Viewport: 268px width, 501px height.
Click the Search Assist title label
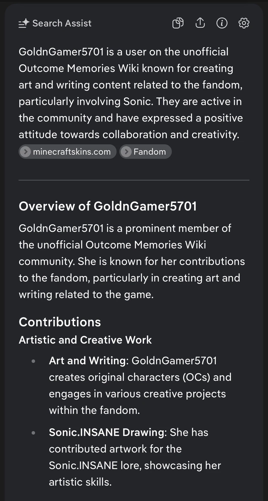point(62,24)
